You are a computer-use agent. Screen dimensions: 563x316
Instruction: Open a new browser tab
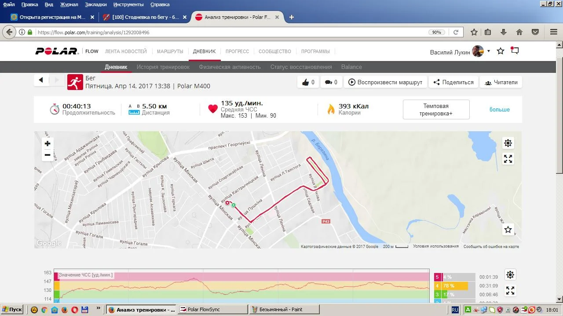(x=291, y=17)
